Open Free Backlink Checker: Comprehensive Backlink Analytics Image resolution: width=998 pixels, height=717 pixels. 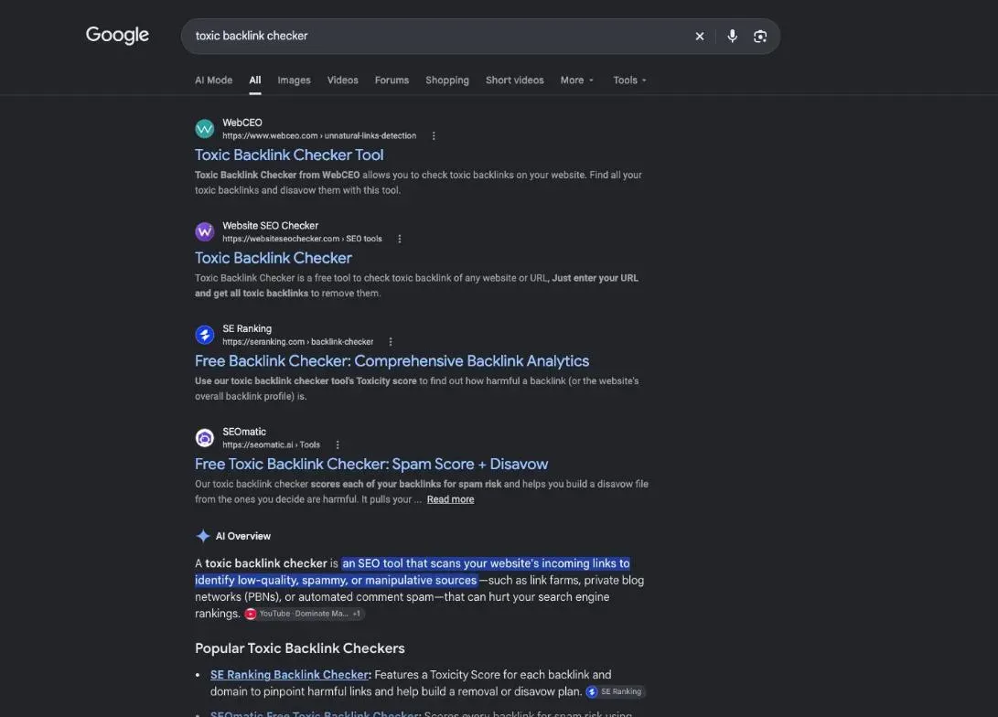[x=392, y=361]
